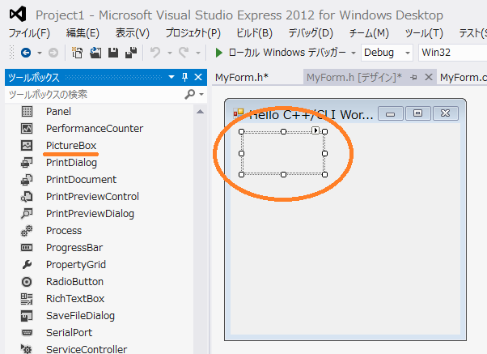This screenshot has height=354, width=487.
Task: Click the redo toolbar icon
Action: [x=184, y=53]
